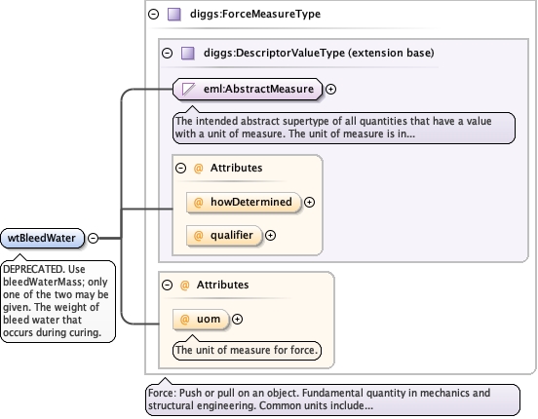Click the @ icon on qualifier
The height and width of the screenshot is (419, 538).
pos(198,236)
